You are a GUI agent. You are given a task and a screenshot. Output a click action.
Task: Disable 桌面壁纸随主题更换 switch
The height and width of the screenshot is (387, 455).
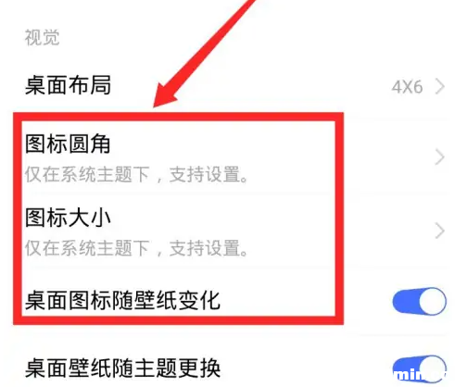pyautogui.click(x=419, y=368)
